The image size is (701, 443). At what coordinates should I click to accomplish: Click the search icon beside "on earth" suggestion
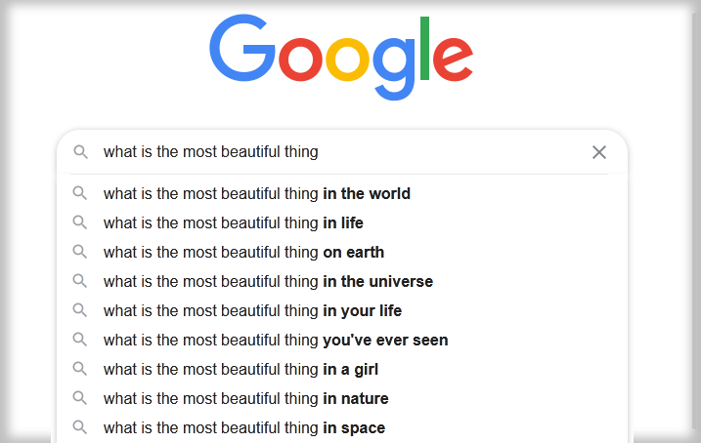tap(80, 252)
